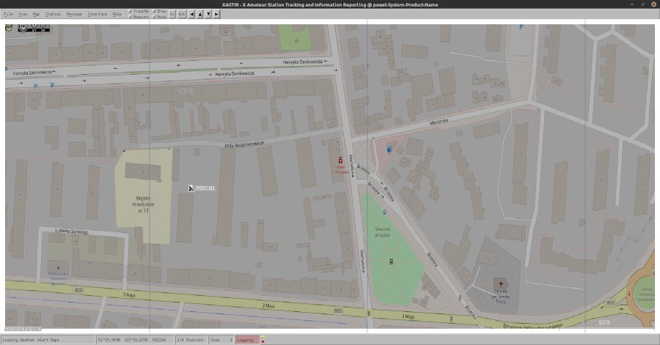Open the Interface menu
The width and height of the screenshot is (660, 345).
click(x=98, y=14)
